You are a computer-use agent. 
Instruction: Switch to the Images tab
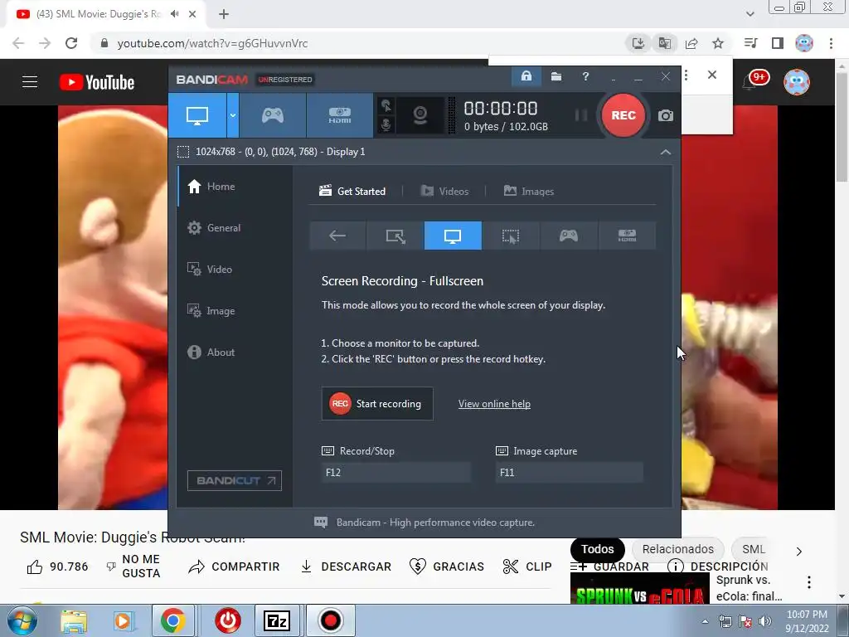pos(528,192)
